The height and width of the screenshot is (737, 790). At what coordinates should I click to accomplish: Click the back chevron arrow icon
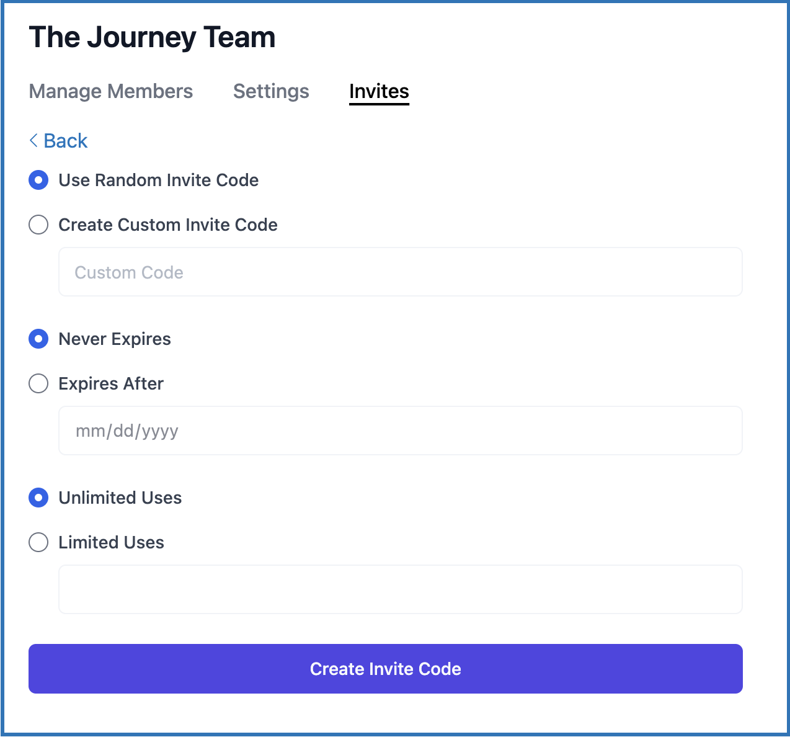33,141
